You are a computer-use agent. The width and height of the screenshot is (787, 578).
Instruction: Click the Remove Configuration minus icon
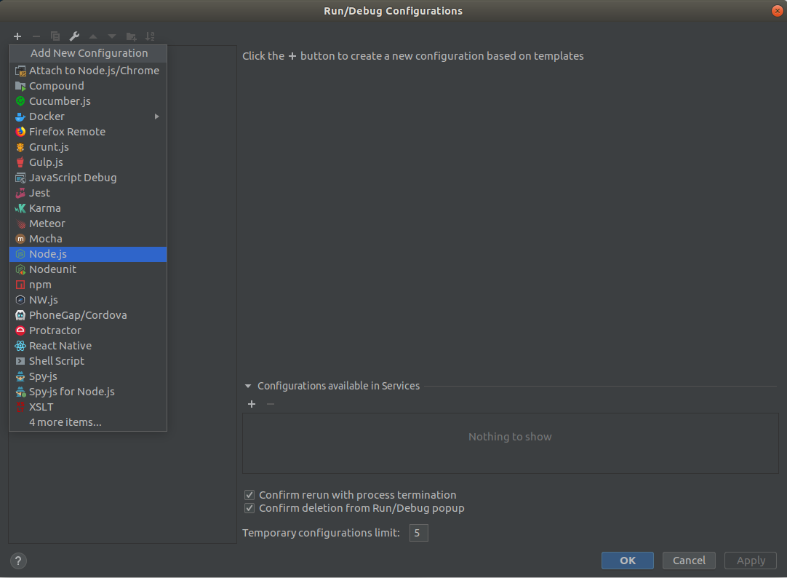(36, 36)
